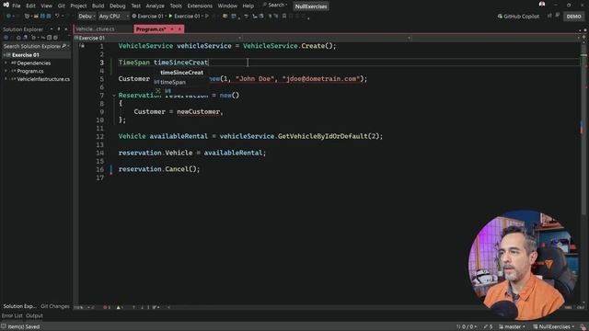The width and height of the screenshot is (589, 331).
Task: Click the Solution Explorer Show All Files icon
Action: [x=49, y=38]
